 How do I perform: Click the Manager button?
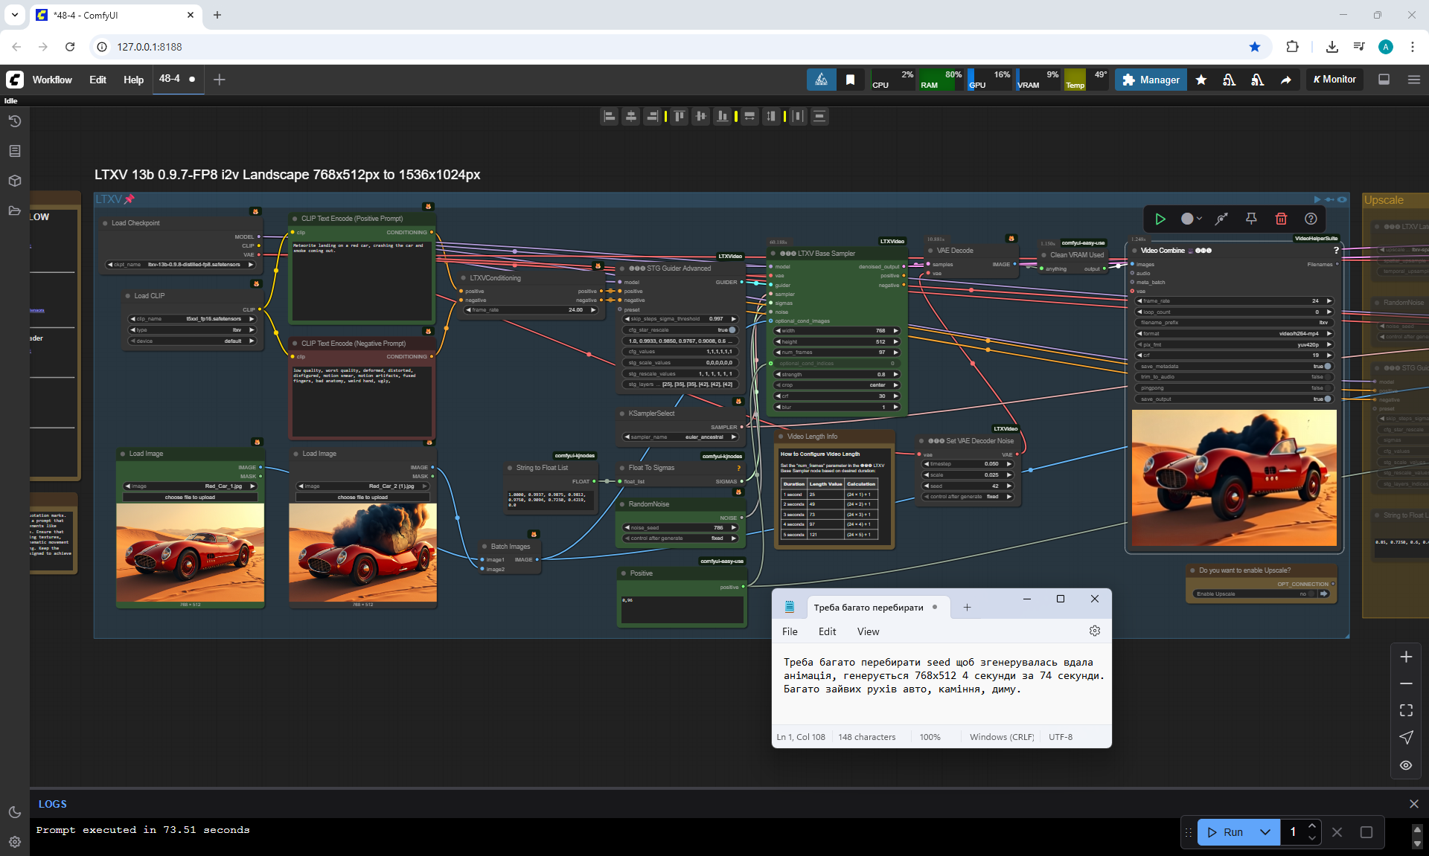[1151, 80]
